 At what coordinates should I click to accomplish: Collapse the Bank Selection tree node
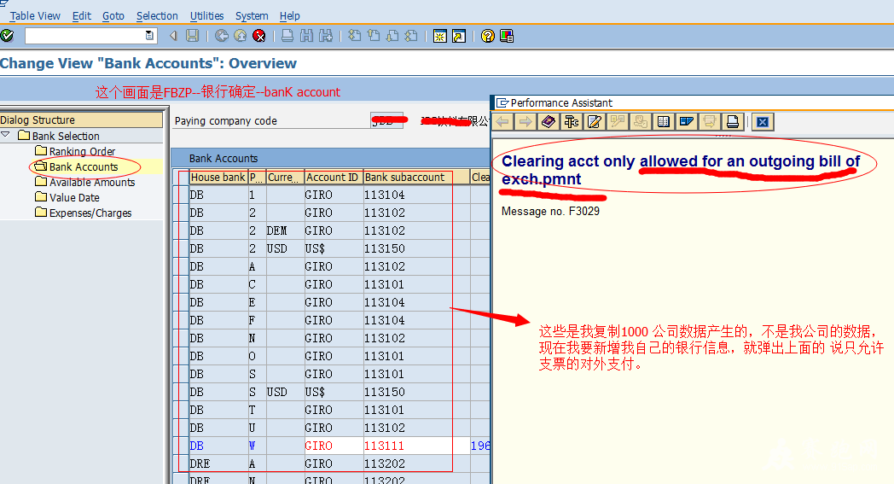(6, 135)
